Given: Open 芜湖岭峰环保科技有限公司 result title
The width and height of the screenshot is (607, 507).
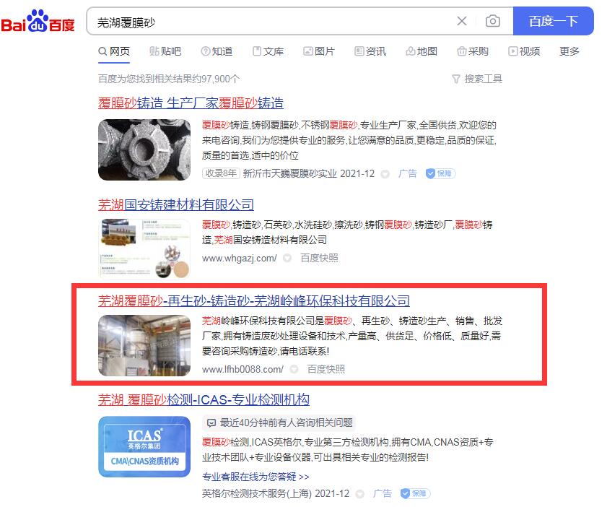Looking at the screenshot, I should click(254, 300).
